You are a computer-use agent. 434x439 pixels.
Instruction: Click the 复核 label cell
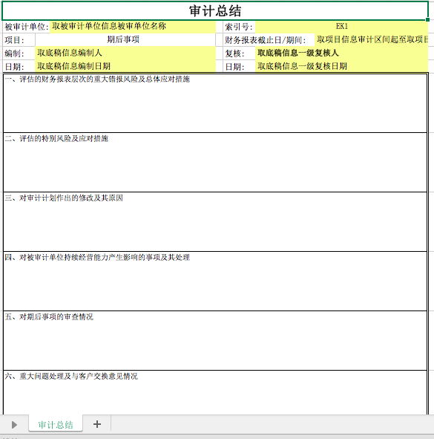pos(239,53)
